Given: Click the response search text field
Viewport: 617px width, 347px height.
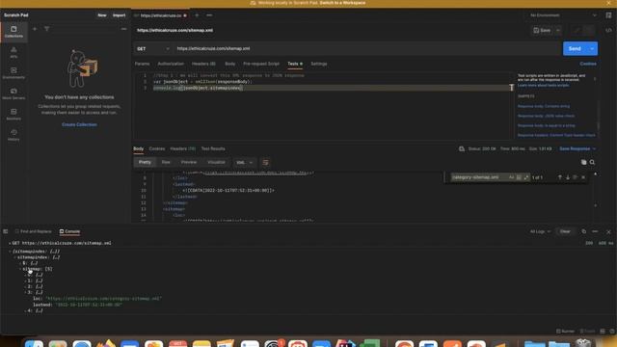Looking at the screenshot, I should [478, 177].
